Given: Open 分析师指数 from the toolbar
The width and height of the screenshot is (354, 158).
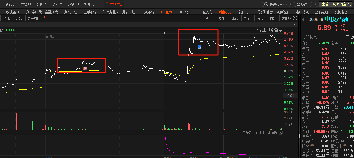Looking at the screenshot, I should (265, 12).
